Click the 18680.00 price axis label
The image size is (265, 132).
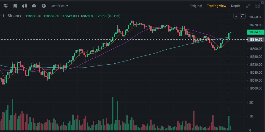(x=256, y=73)
